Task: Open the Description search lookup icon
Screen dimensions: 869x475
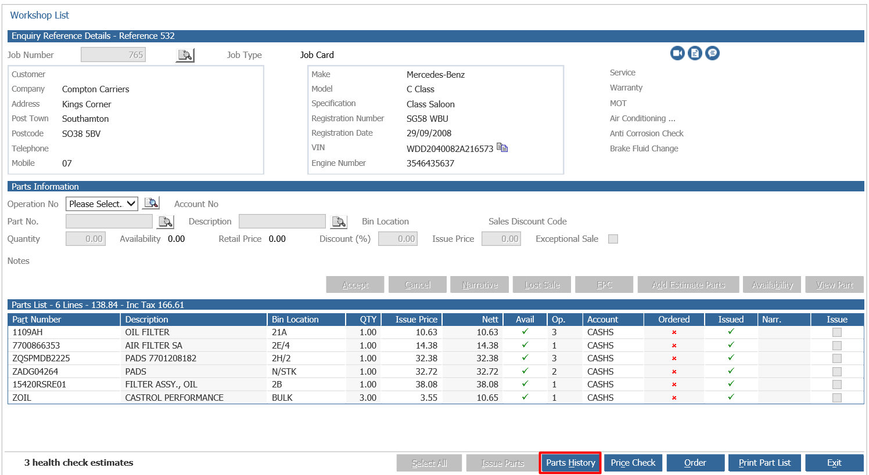Action: click(339, 222)
